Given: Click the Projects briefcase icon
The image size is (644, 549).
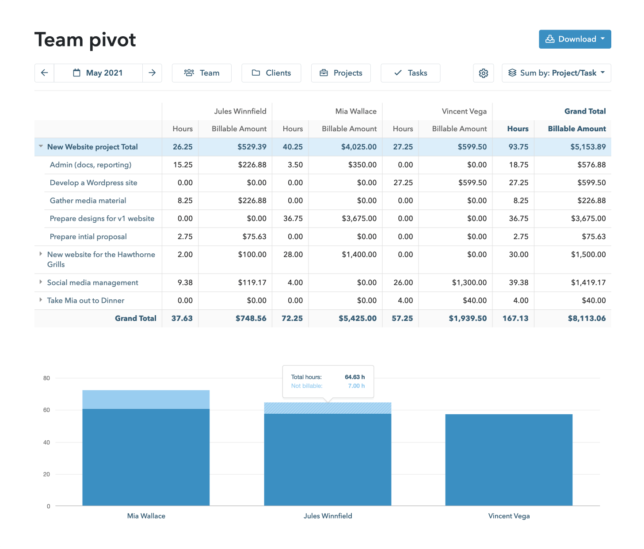Looking at the screenshot, I should coord(324,73).
